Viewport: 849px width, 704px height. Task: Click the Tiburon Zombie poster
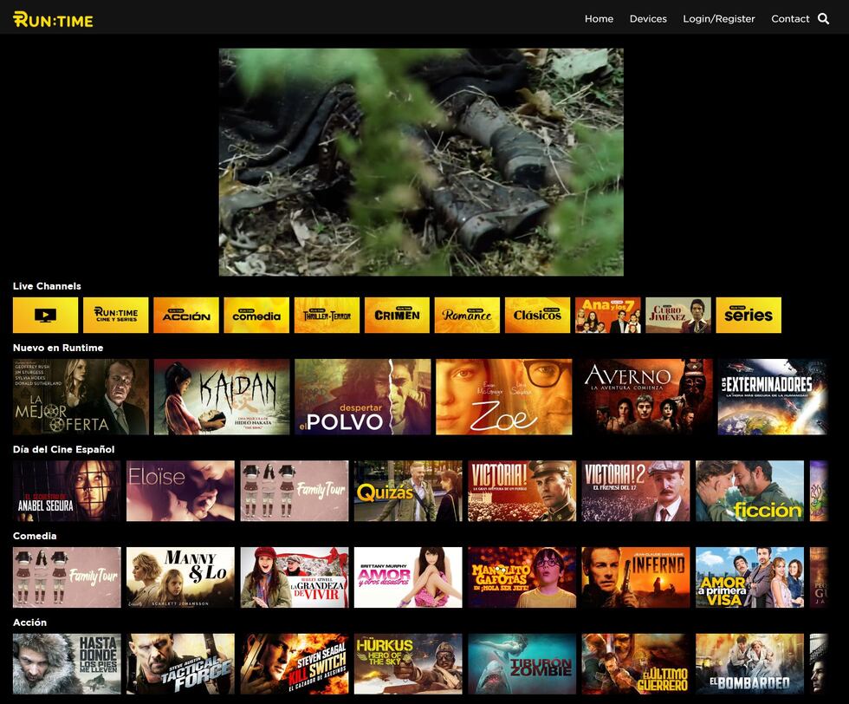522,663
